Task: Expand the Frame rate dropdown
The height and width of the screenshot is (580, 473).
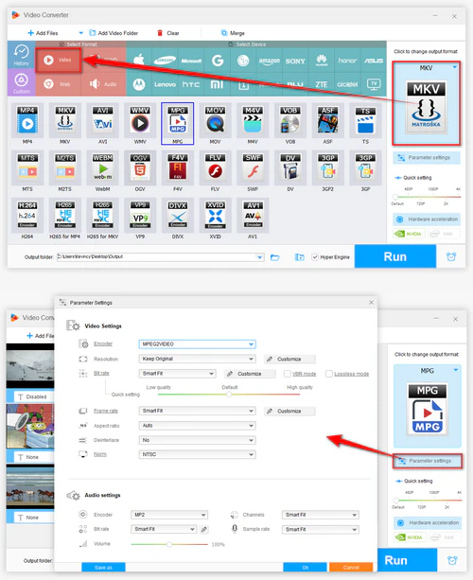Action: (197, 411)
